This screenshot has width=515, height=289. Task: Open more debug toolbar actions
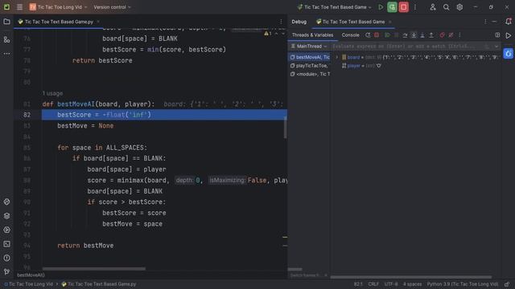tap(459, 35)
